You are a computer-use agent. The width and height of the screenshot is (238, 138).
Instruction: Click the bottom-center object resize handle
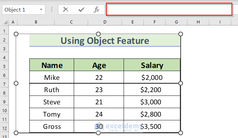pyautogui.click(x=98, y=133)
